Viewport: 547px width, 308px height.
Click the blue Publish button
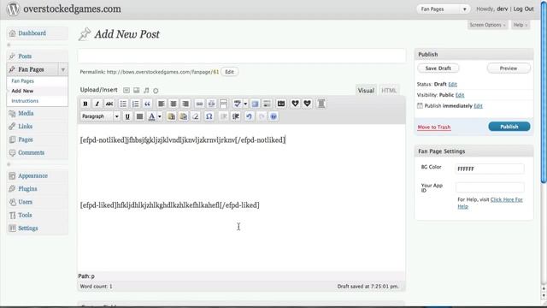pyautogui.click(x=509, y=127)
